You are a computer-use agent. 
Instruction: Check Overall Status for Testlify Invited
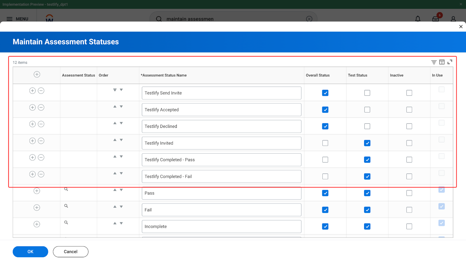pyautogui.click(x=325, y=143)
